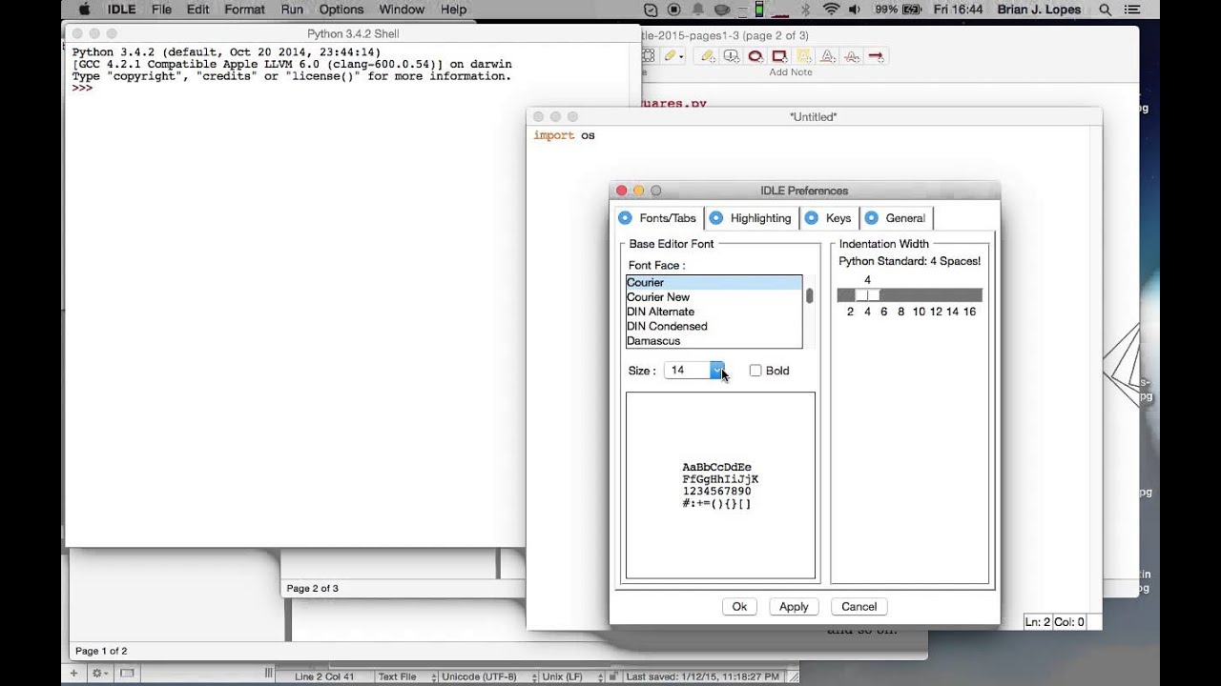1221x686 pixels.
Task: Click the Page 2 of 3 label
Action: [x=313, y=588]
